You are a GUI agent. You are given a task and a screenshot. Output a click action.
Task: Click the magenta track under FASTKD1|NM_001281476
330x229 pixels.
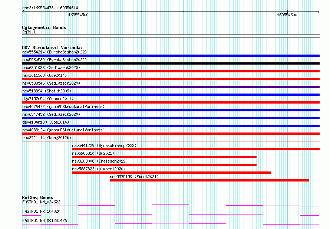tap(171, 224)
